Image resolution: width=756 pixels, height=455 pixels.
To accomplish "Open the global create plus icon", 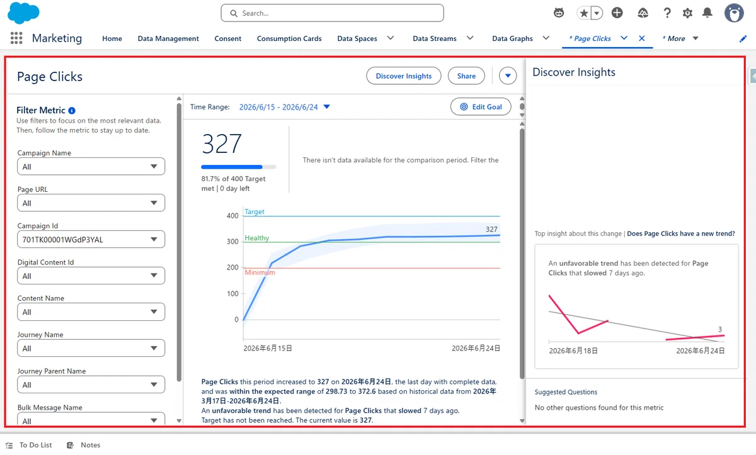I will [x=617, y=13].
